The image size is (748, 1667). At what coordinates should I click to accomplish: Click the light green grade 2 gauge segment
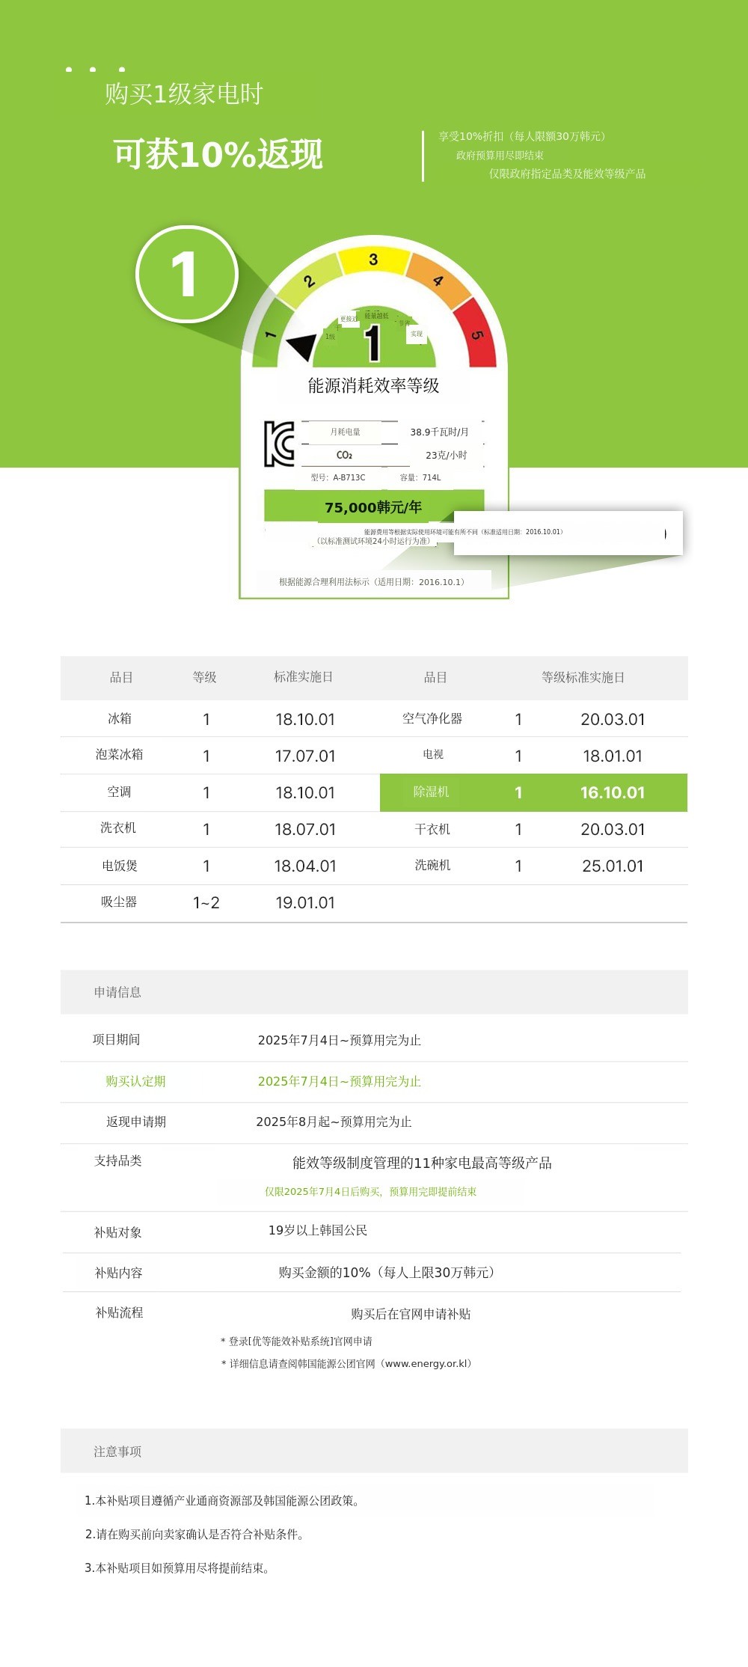[309, 282]
